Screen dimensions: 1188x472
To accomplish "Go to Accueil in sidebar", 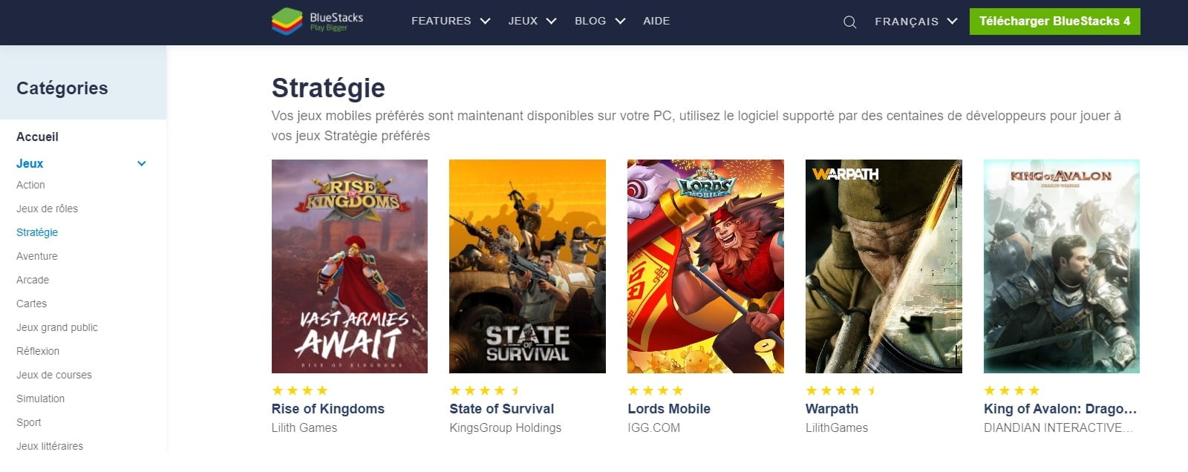I will (37, 137).
